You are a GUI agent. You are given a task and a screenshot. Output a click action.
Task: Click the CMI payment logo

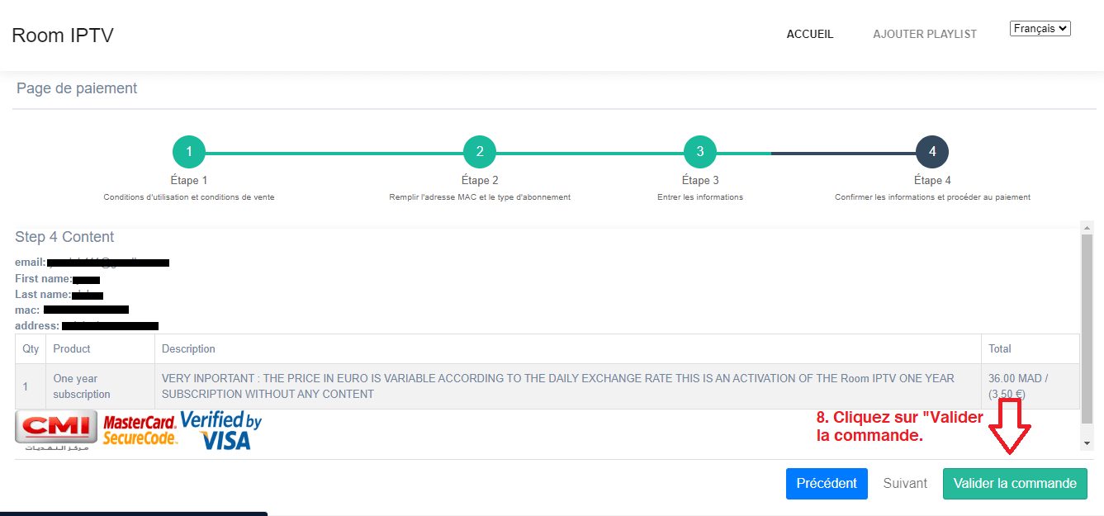[56, 431]
